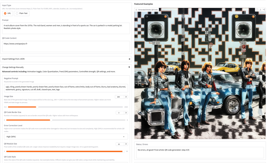This screenshot has width=270, height=163.
Task: Reset QR Module Size value
Action: coord(126,144)
